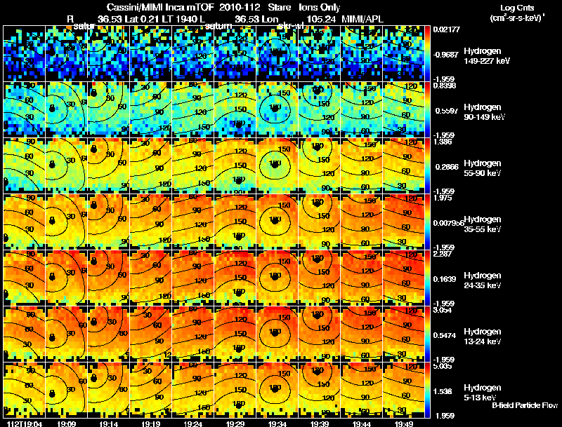Click the '1.975' color scale value
Image resolution: width=562 pixels, height=427 pixels.
click(x=443, y=198)
